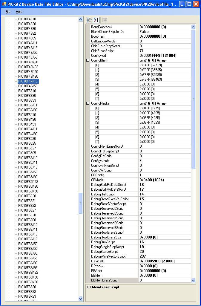Select device PIC18F63J90
The width and height of the screenshot is (201, 306).
pos(28,110)
